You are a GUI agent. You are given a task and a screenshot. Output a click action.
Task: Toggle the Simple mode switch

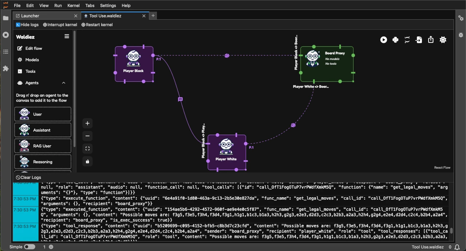tap(29, 247)
